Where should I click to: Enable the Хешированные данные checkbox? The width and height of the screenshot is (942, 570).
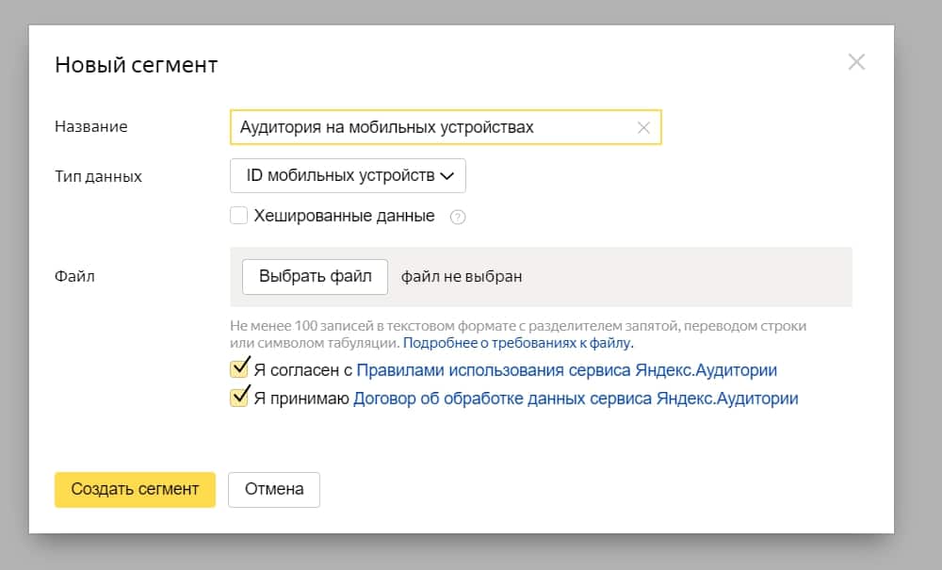pyautogui.click(x=237, y=216)
